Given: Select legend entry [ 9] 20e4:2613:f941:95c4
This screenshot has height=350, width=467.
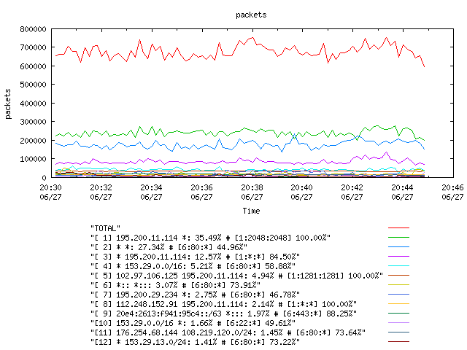Looking at the screenshot, I should [x=223, y=314].
